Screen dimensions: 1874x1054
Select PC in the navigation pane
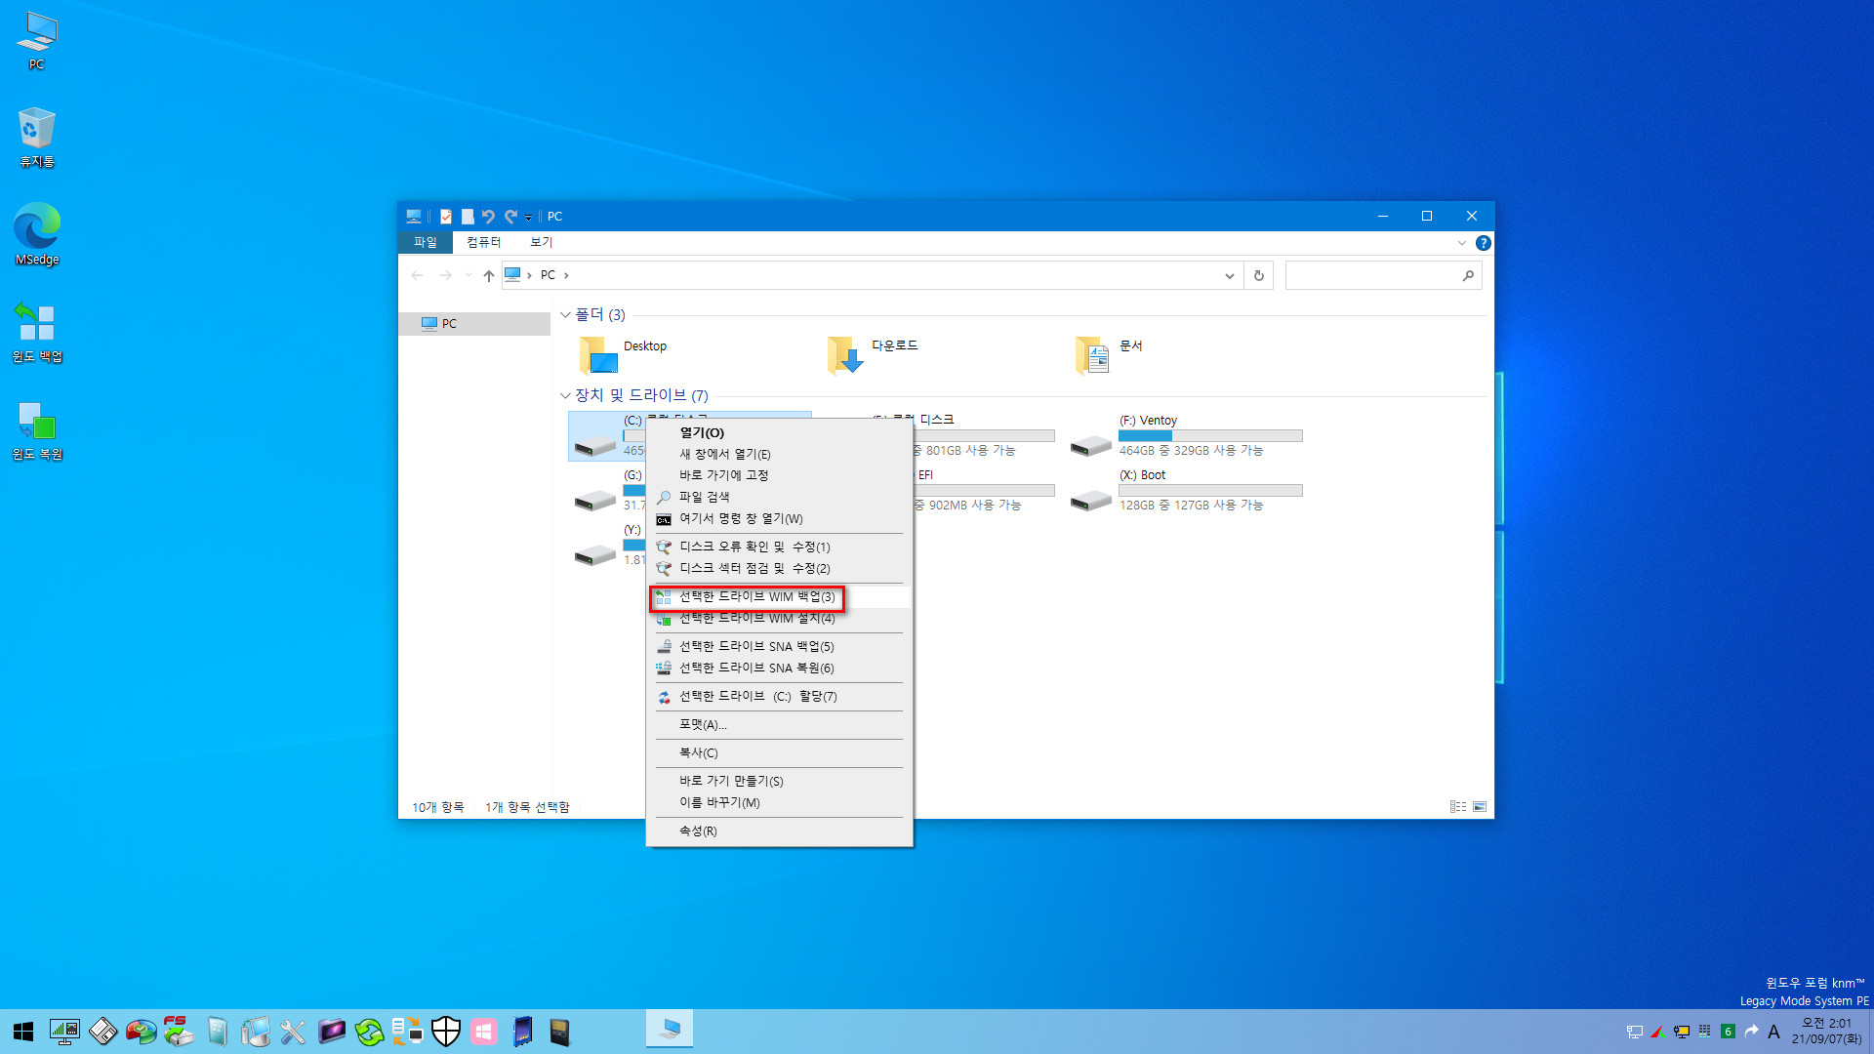475,323
